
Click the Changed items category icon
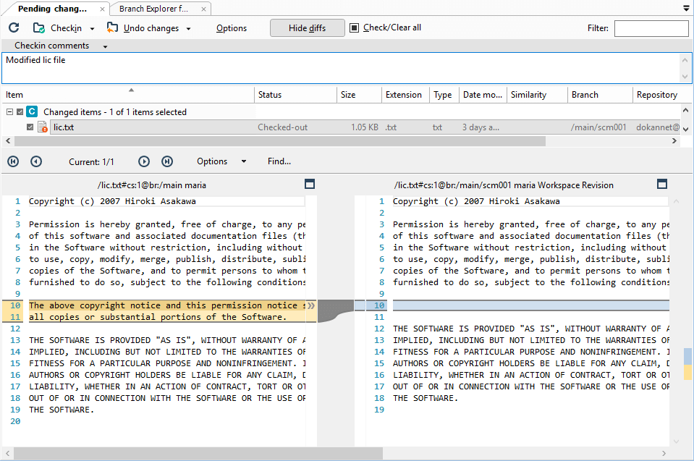32,111
